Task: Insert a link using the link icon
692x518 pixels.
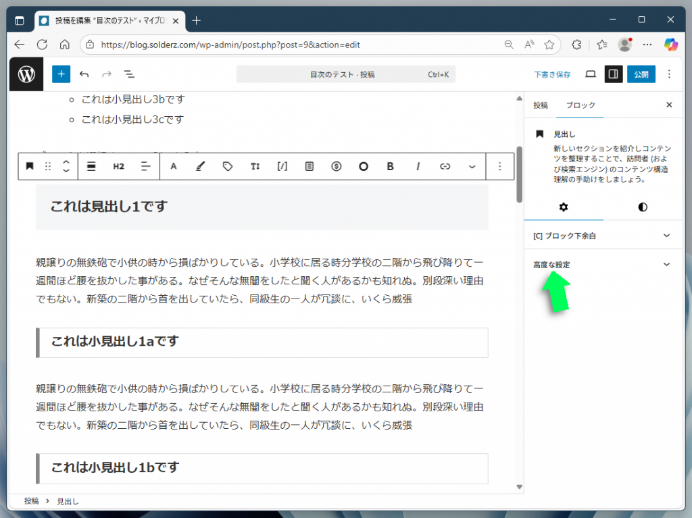Action: pyautogui.click(x=445, y=166)
